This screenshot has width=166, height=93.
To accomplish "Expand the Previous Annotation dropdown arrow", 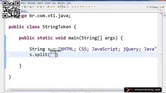I will point(81,7).
